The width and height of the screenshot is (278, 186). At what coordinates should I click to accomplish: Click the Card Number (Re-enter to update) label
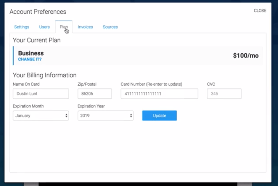click(x=151, y=84)
